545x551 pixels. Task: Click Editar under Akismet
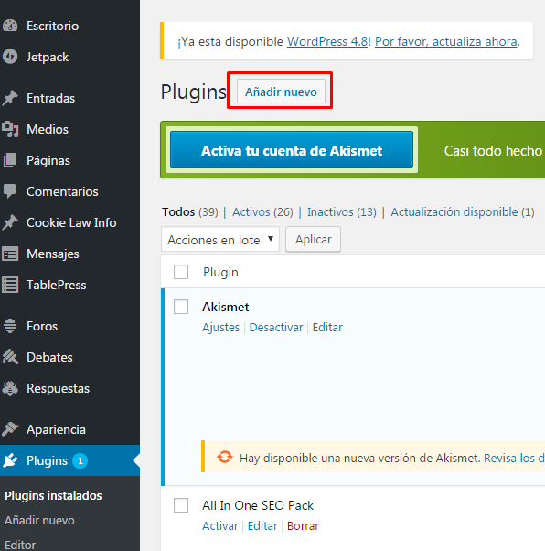click(327, 327)
